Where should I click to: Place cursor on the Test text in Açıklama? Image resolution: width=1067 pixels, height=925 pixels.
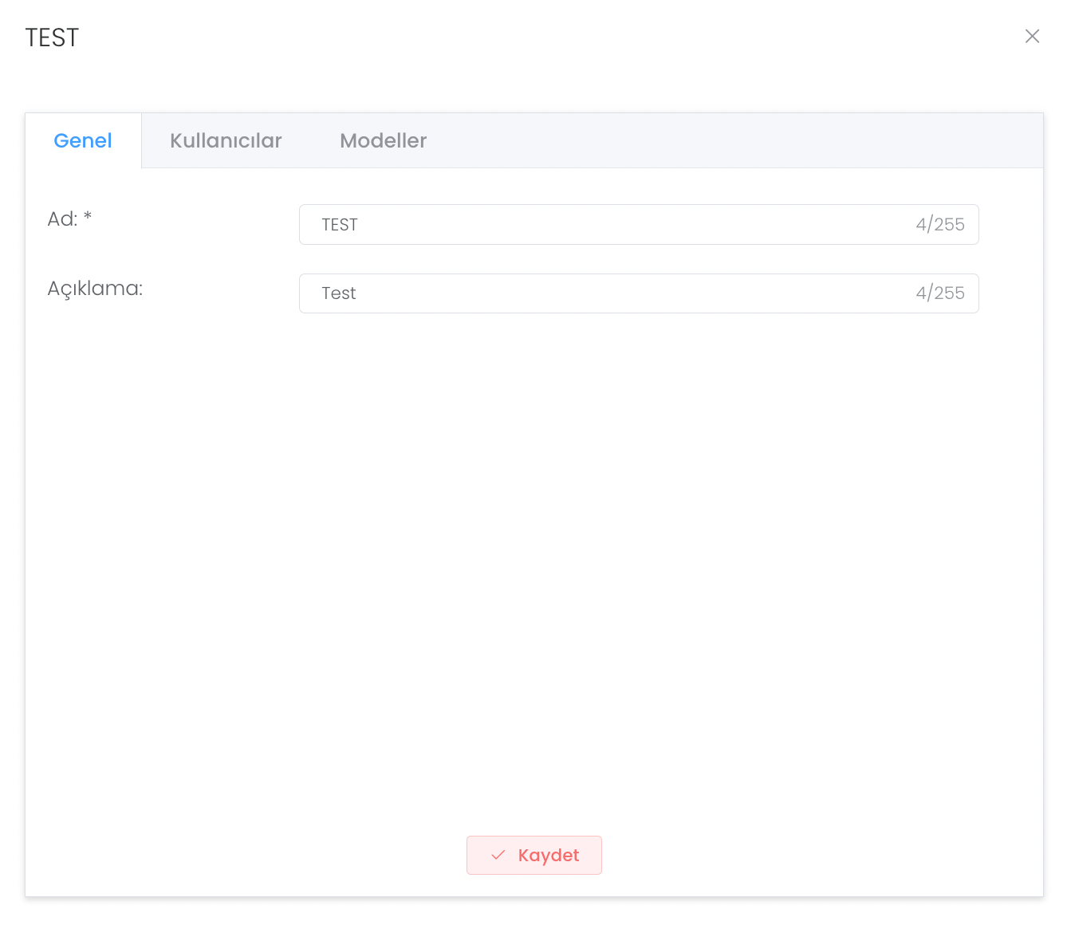[x=339, y=293]
